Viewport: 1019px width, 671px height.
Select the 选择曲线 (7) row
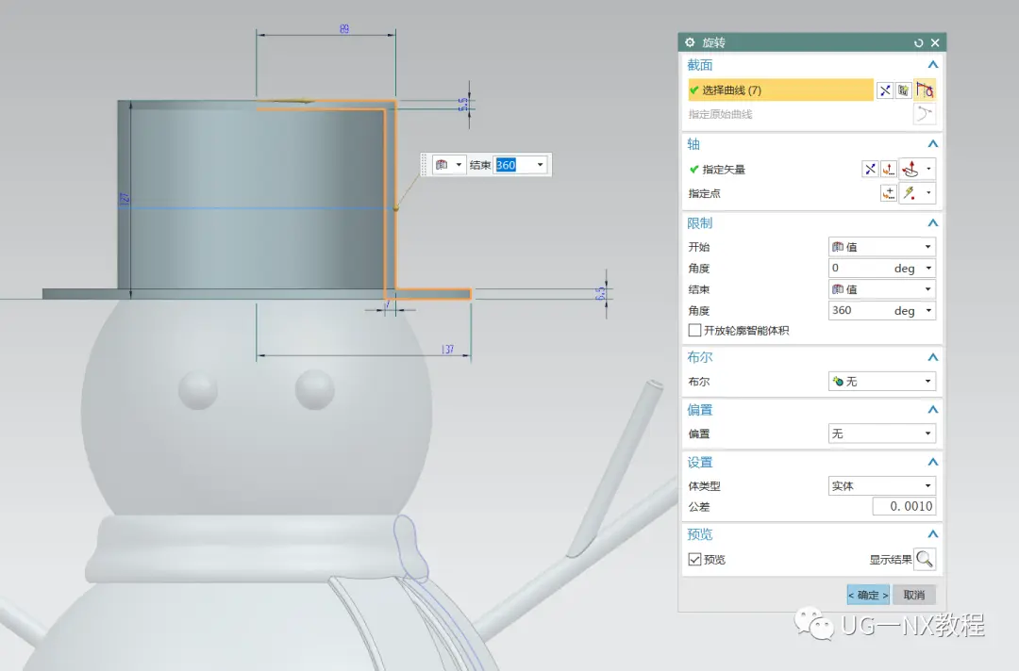[x=780, y=90]
